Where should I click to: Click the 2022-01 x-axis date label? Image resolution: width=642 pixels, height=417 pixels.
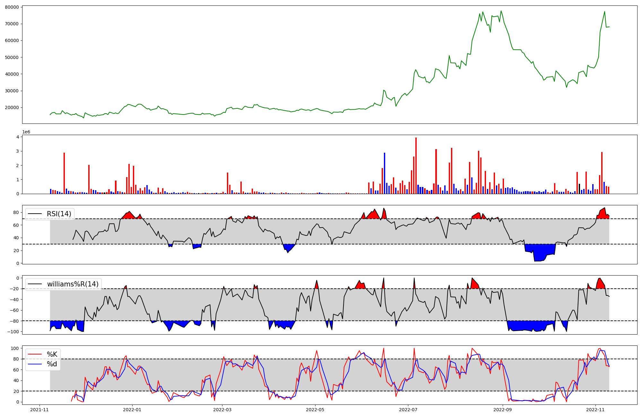point(132,410)
